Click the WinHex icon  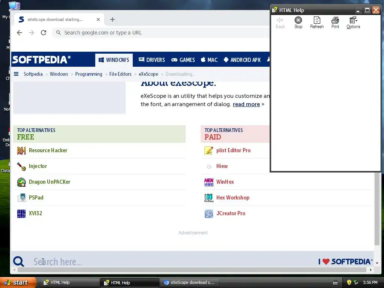pos(208,182)
